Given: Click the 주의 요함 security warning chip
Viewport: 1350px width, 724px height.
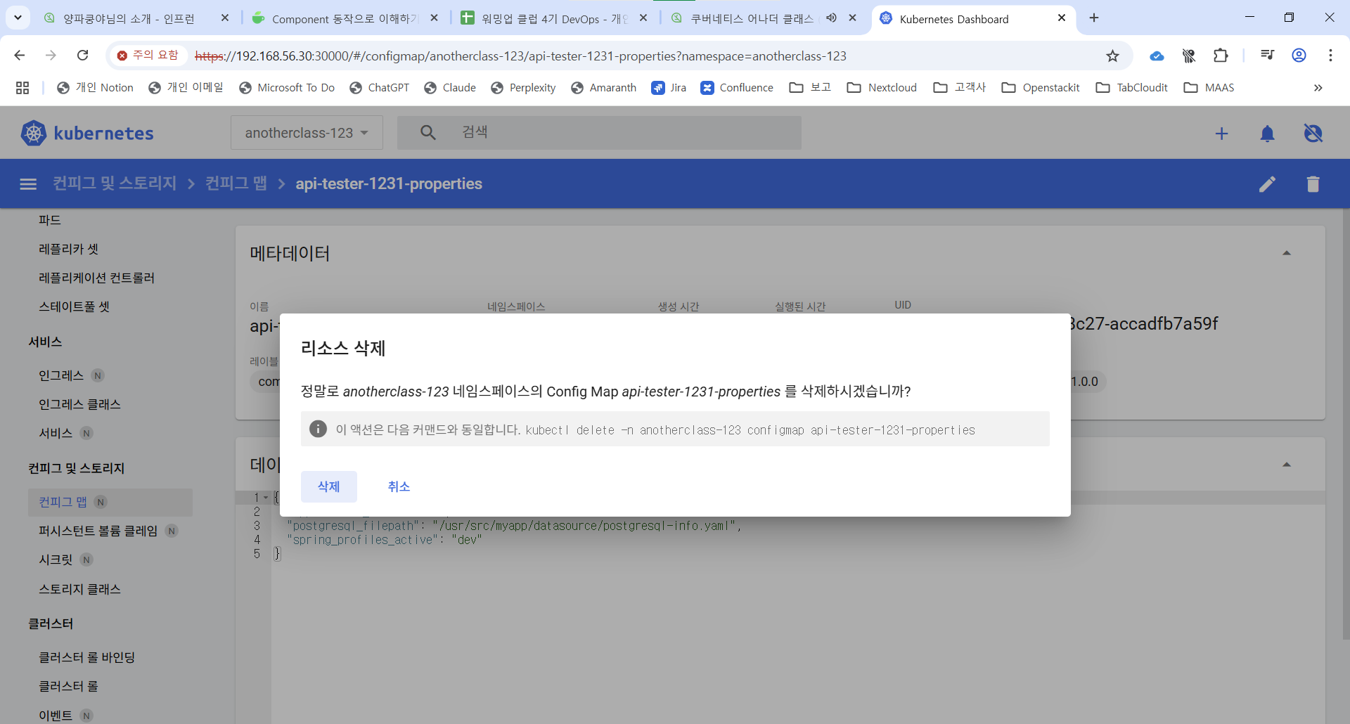Looking at the screenshot, I should (x=149, y=55).
